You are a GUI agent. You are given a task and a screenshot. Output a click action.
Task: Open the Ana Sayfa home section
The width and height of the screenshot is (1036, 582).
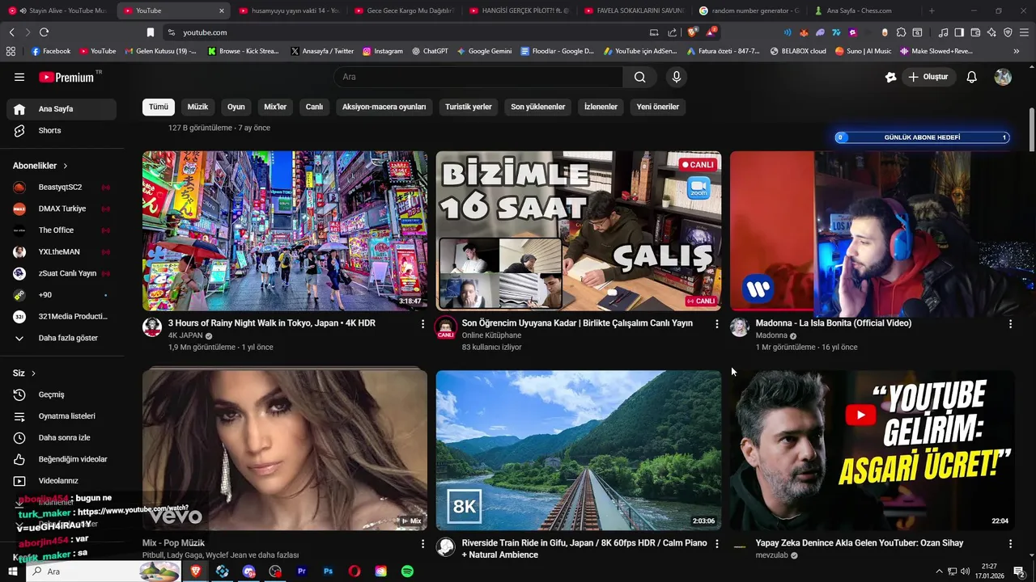point(62,109)
